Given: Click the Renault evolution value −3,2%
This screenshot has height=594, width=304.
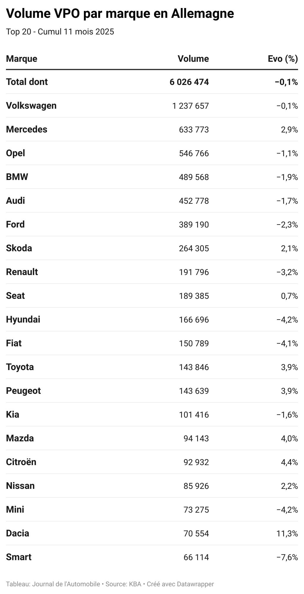Looking at the screenshot, I should click(287, 272).
